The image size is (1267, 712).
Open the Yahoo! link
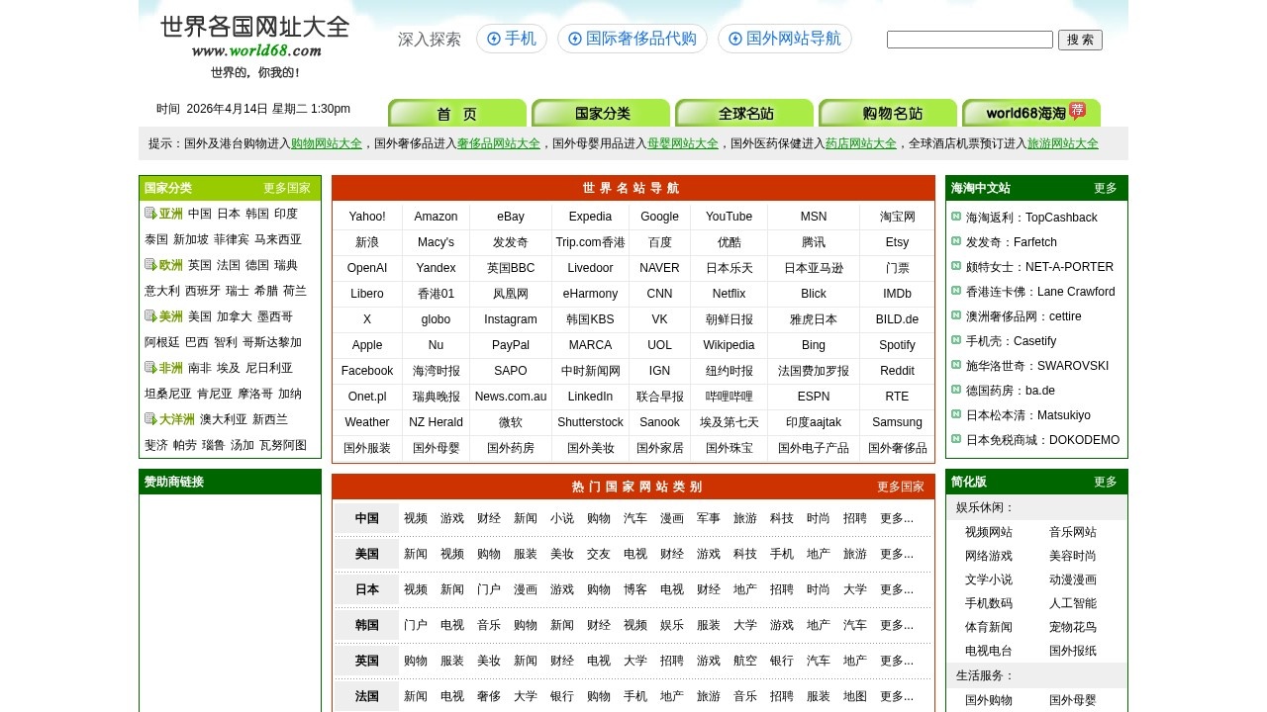366,216
